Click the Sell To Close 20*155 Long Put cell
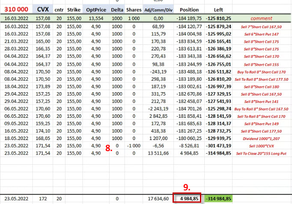Viewport: 292px width, 204px height. [x=261, y=154]
